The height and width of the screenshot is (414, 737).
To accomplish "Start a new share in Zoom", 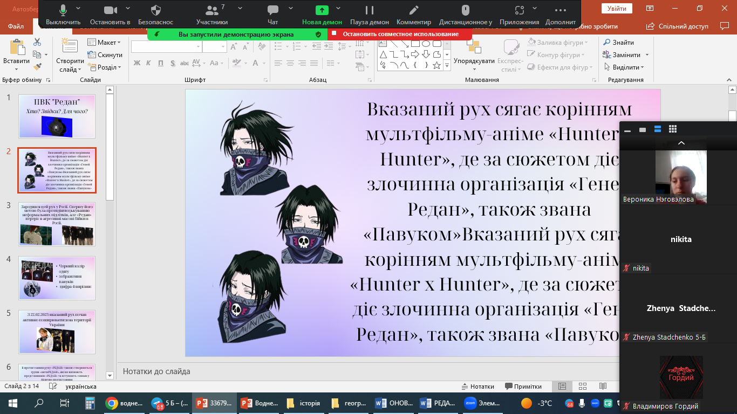I will click(x=322, y=13).
